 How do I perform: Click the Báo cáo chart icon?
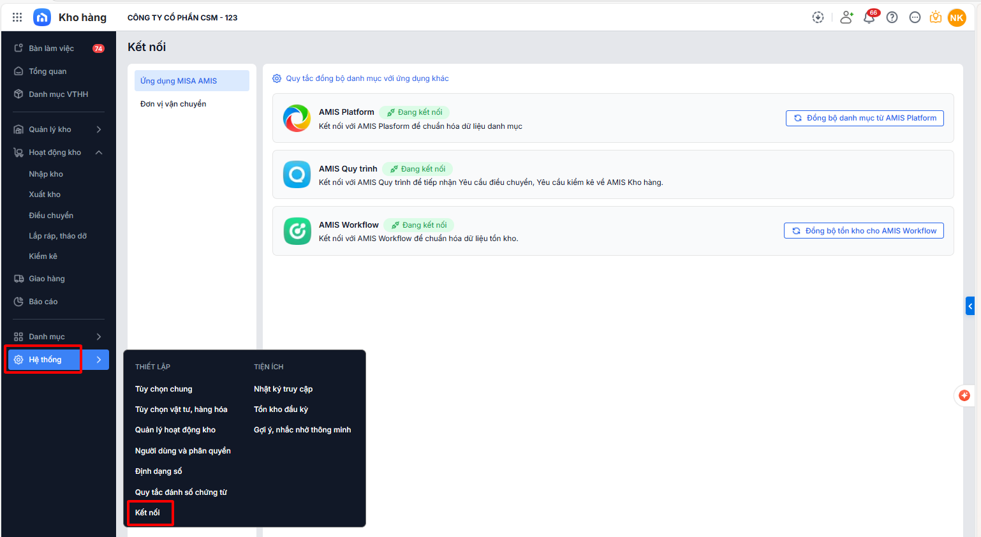point(18,302)
